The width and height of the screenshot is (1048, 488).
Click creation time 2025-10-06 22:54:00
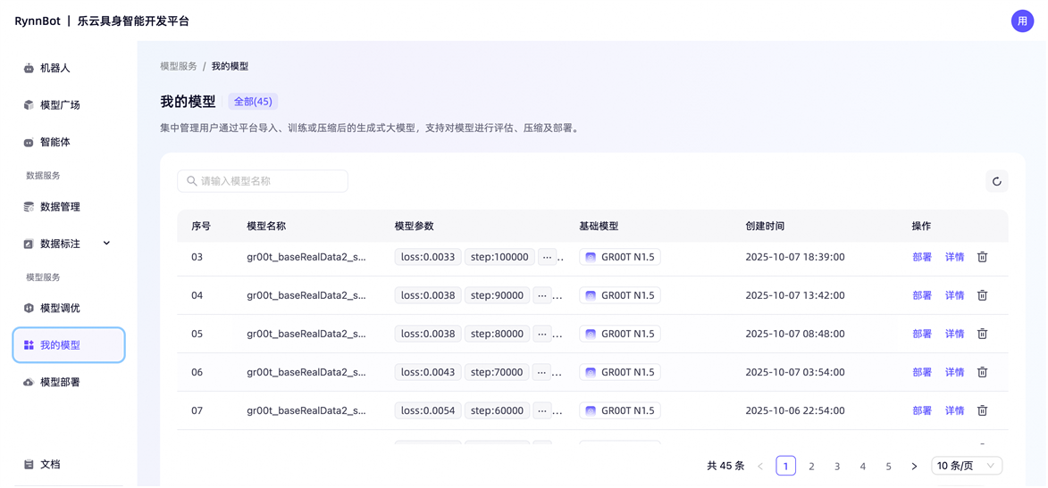coord(795,410)
